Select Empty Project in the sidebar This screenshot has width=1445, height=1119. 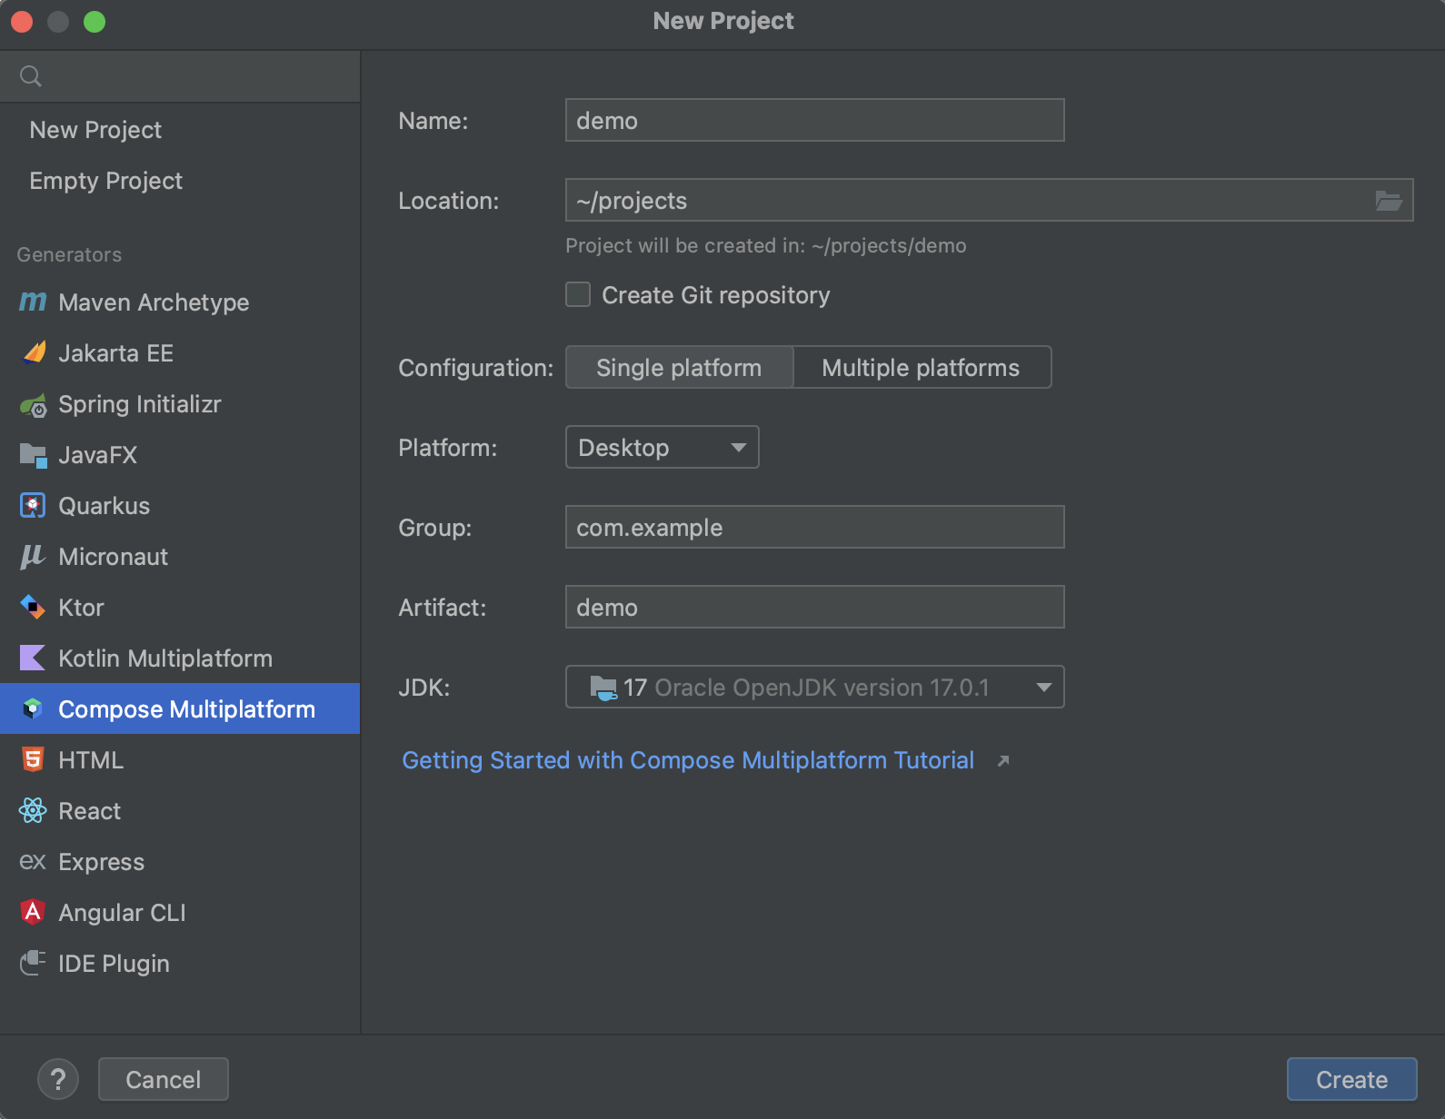180,181
